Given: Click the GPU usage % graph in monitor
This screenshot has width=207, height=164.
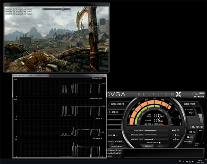Looking at the screenshot, I should click(x=60, y=148).
